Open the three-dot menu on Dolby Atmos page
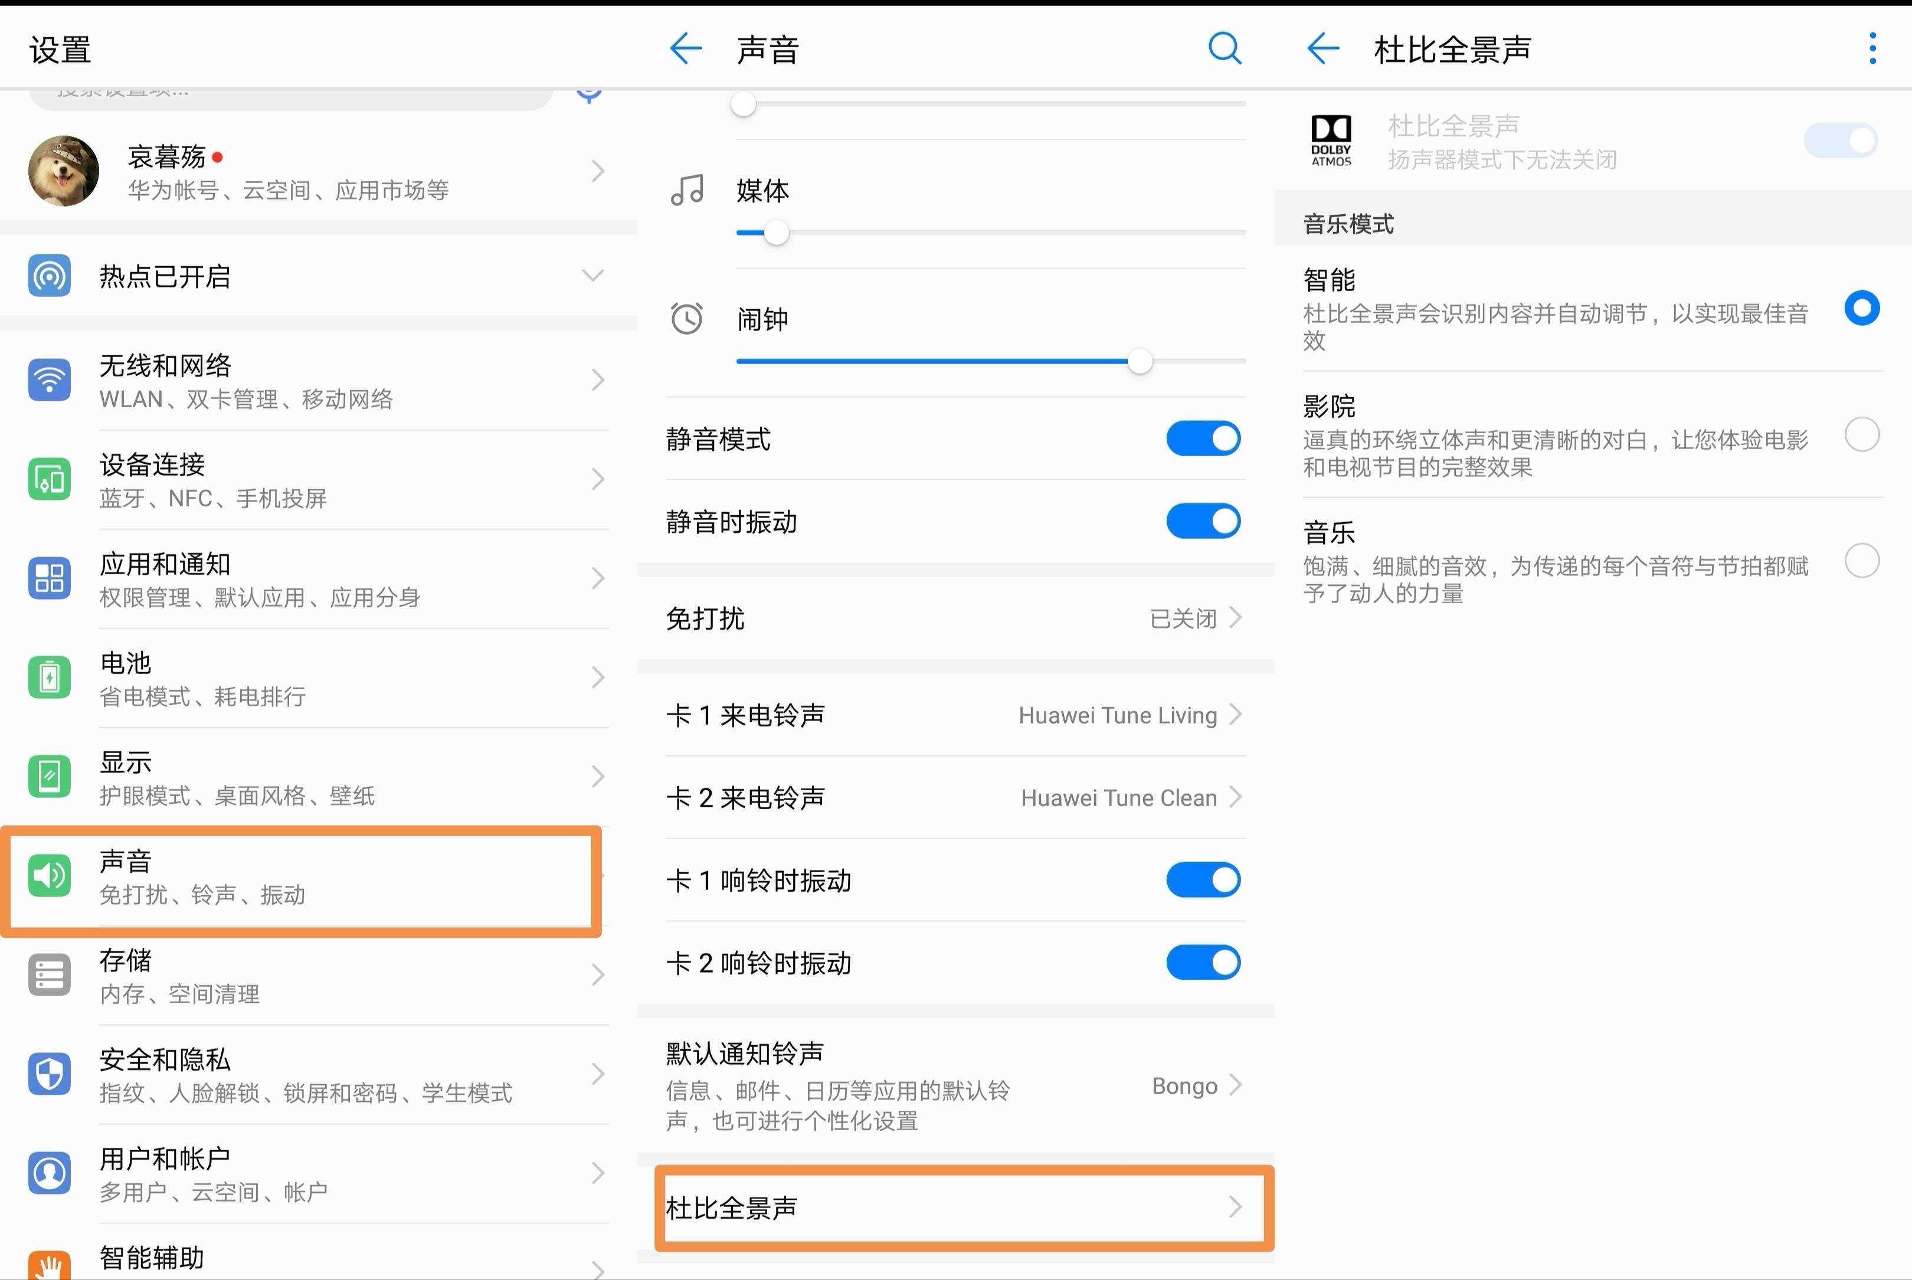 1871,48
